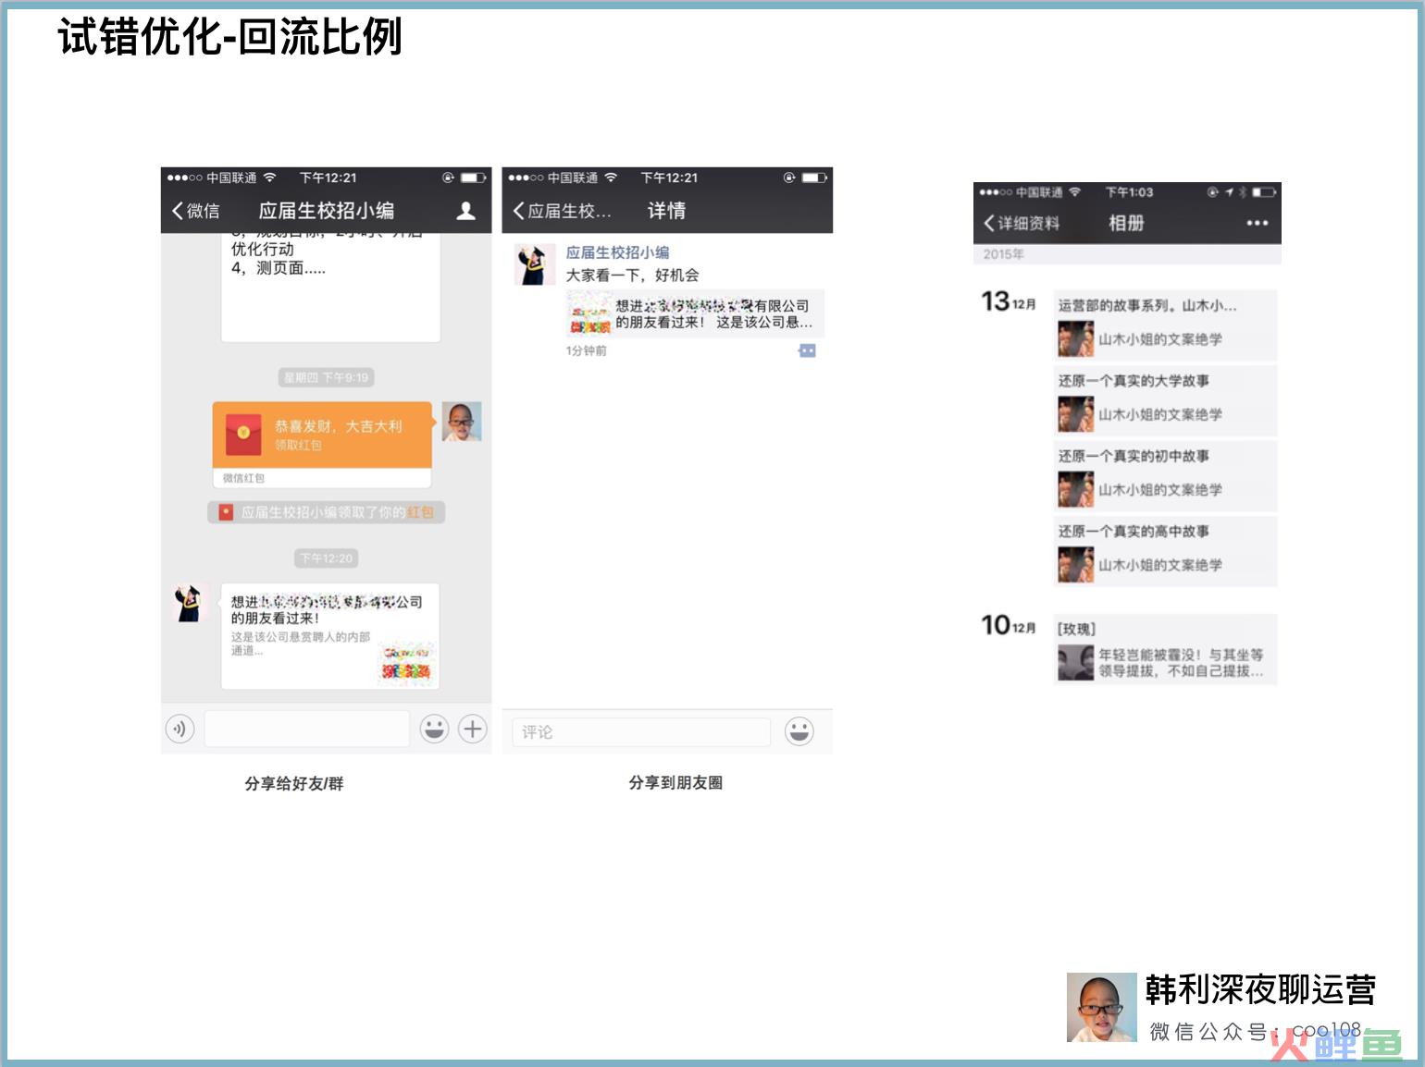Viewport: 1425px width, 1067px height.
Task: Tap the 星期四 下午9:19 timestamp
Action: click(x=326, y=377)
